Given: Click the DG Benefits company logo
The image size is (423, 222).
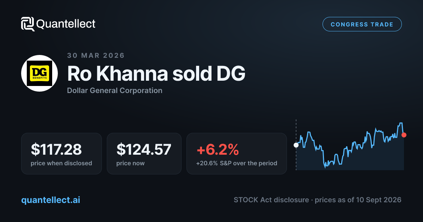Looking at the screenshot, I should coord(39,73).
